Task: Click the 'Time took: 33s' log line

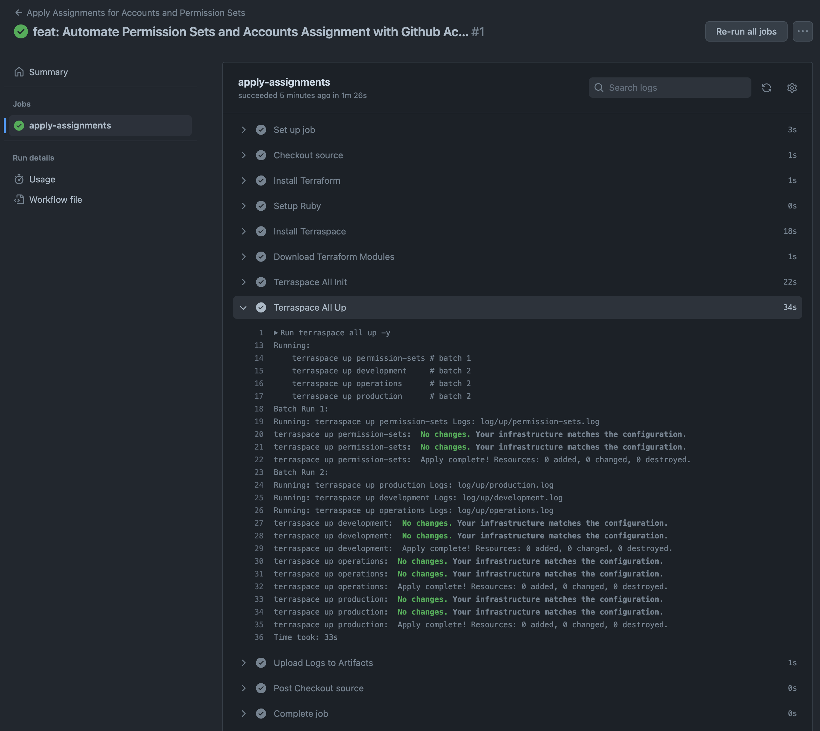Action: click(306, 637)
